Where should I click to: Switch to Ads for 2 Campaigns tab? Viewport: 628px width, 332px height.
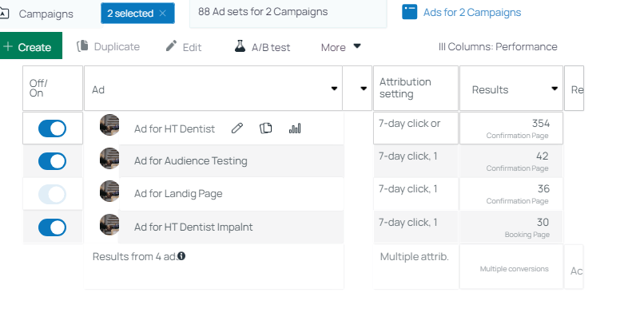(x=471, y=13)
